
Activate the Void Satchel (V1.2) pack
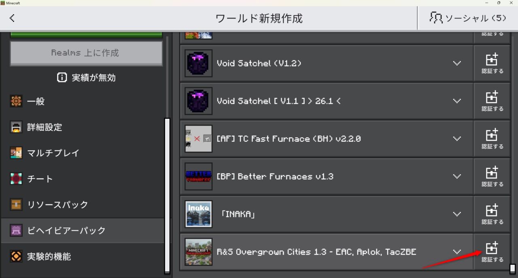[x=492, y=63]
